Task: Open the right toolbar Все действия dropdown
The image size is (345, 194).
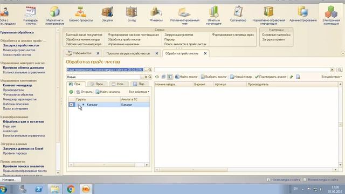Action: point(332,77)
